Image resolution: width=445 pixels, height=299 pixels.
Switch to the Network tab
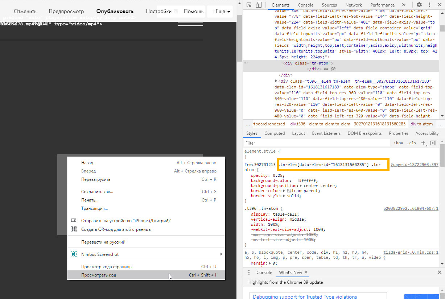[x=353, y=5]
